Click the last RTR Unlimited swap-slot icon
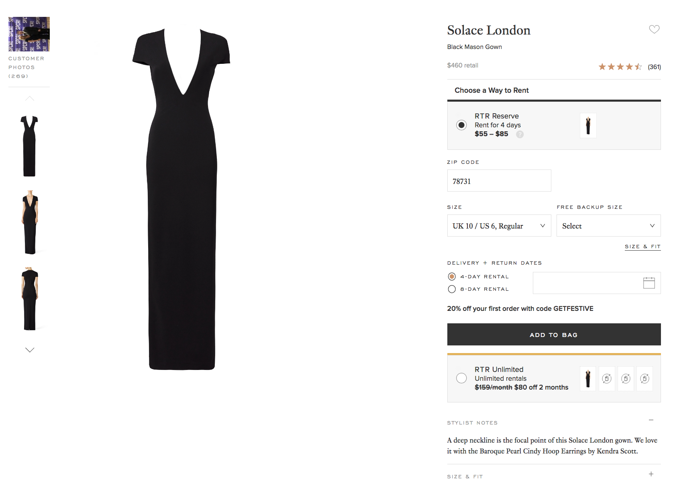Image resolution: width=673 pixels, height=486 pixels. pyautogui.click(x=644, y=378)
